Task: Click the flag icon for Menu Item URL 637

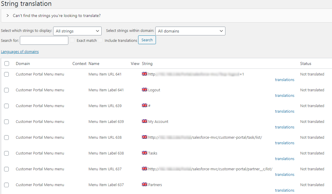Action: pyautogui.click(x=144, y=169)
